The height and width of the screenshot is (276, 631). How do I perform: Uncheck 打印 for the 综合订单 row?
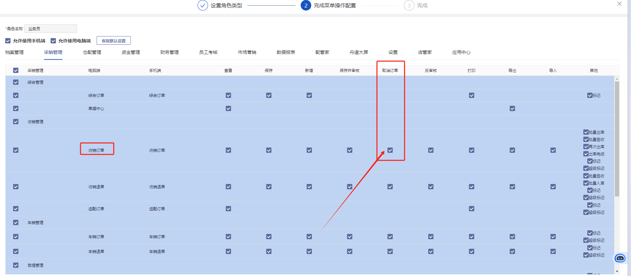(x=471, y=95)
